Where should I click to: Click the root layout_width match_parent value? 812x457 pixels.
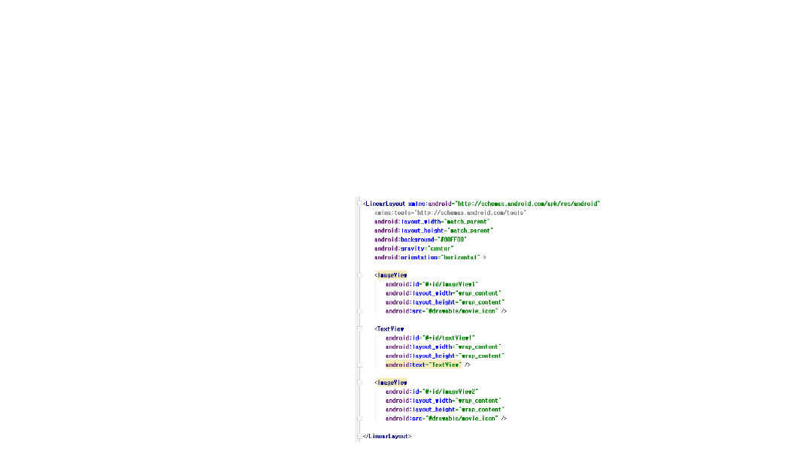pos(468,222)
